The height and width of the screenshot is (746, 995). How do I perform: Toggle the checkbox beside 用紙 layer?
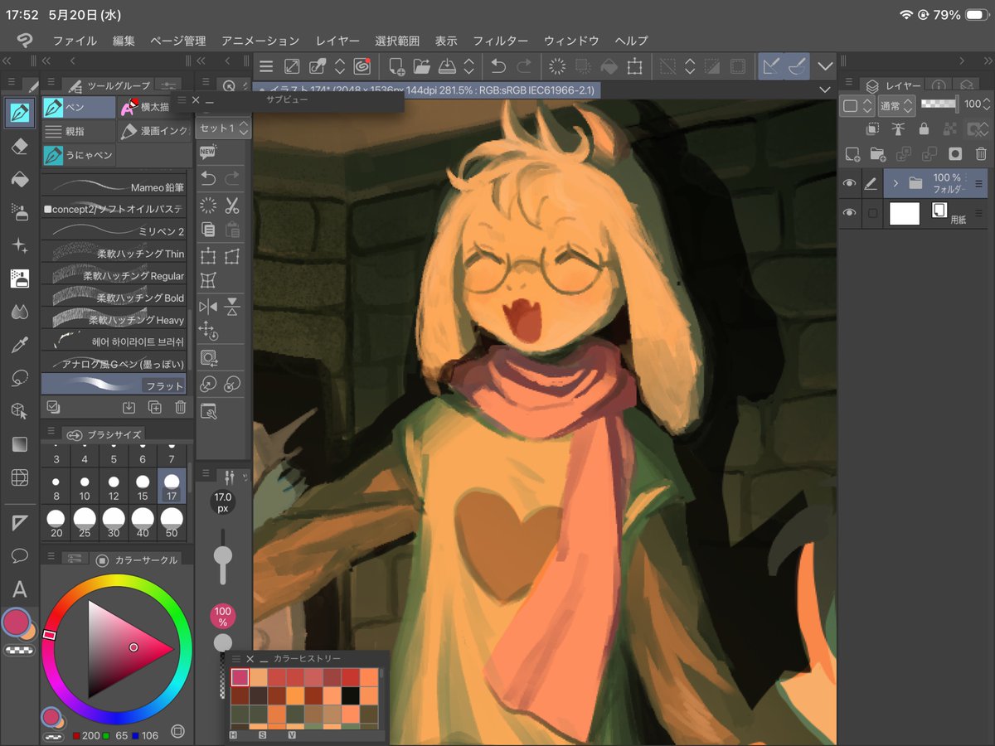[872, 213]
